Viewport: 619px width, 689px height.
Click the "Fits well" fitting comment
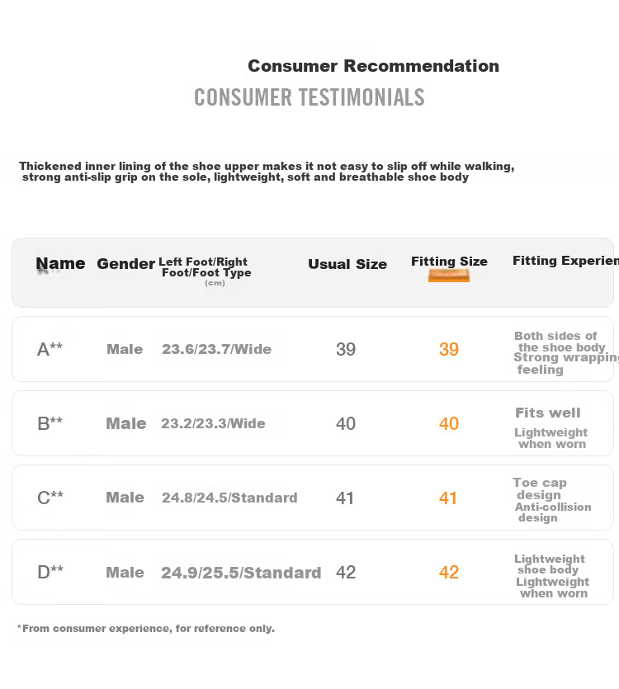click(548, 413)
